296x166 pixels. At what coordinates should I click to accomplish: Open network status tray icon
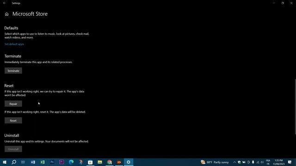point(258,162)
